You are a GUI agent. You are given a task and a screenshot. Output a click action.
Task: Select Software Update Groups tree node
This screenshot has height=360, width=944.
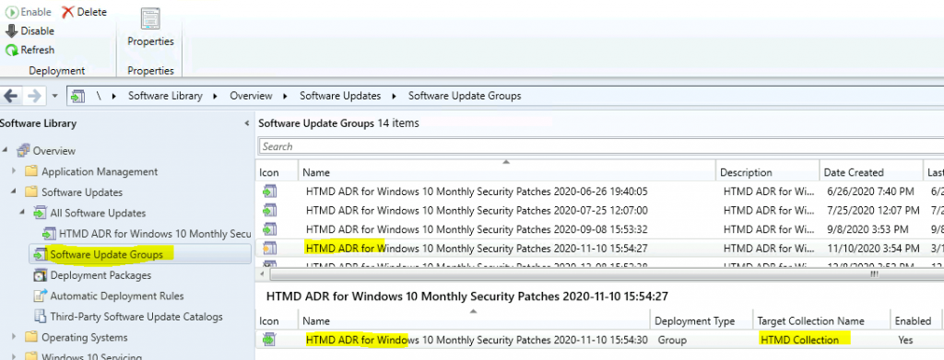click(107, 254)
